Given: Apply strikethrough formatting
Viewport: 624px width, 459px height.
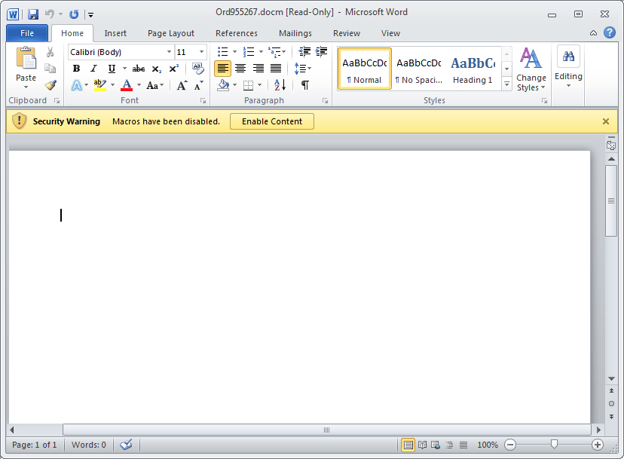Looking at the screenshot, I should pos(139,69).
